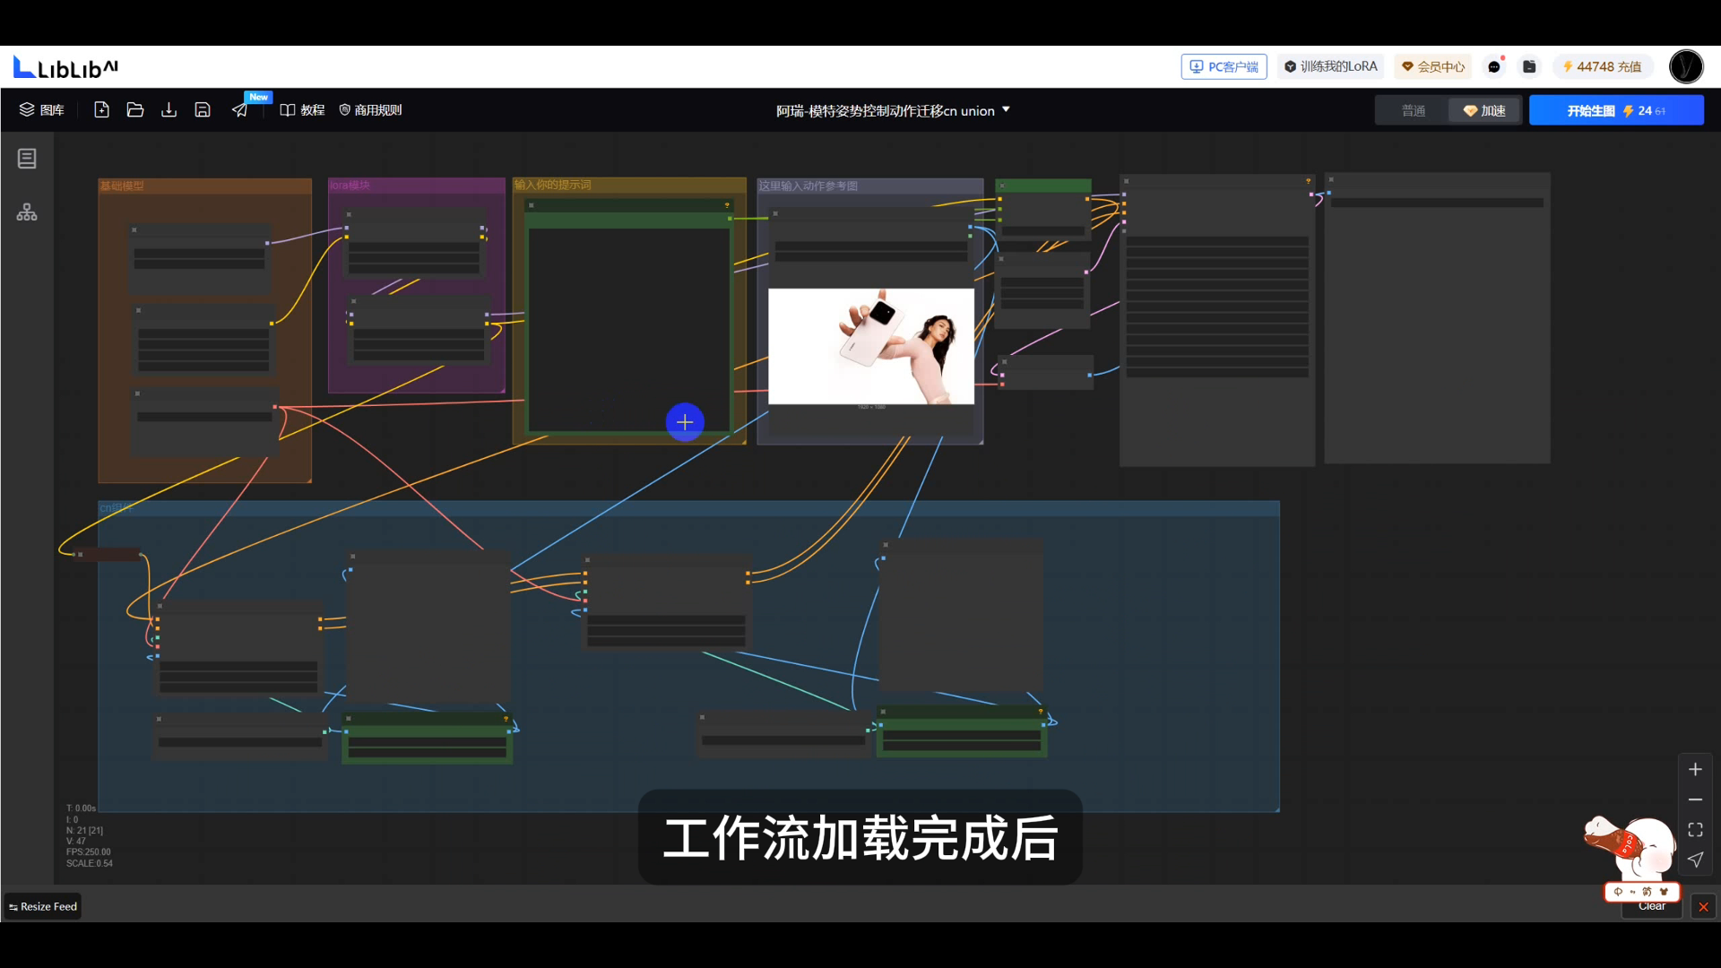Save the workflow with the save icon

click(203, 109)
